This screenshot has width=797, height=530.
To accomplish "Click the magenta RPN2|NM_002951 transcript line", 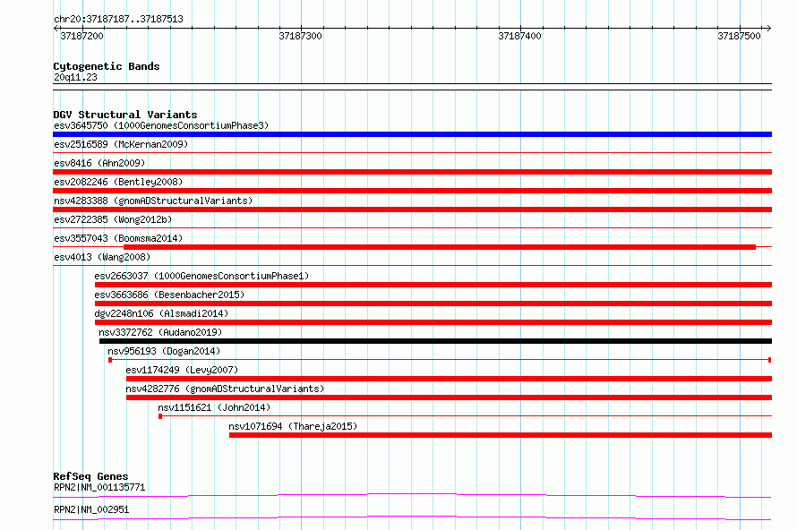I will [412, 517].
